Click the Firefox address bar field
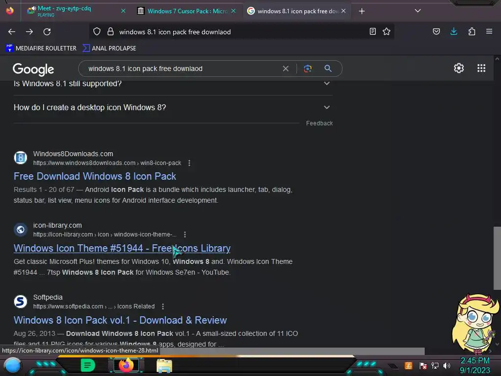 coord(241,32)
